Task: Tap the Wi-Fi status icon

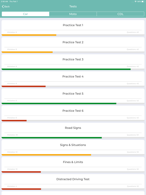Action: click(x=136, y=2)
